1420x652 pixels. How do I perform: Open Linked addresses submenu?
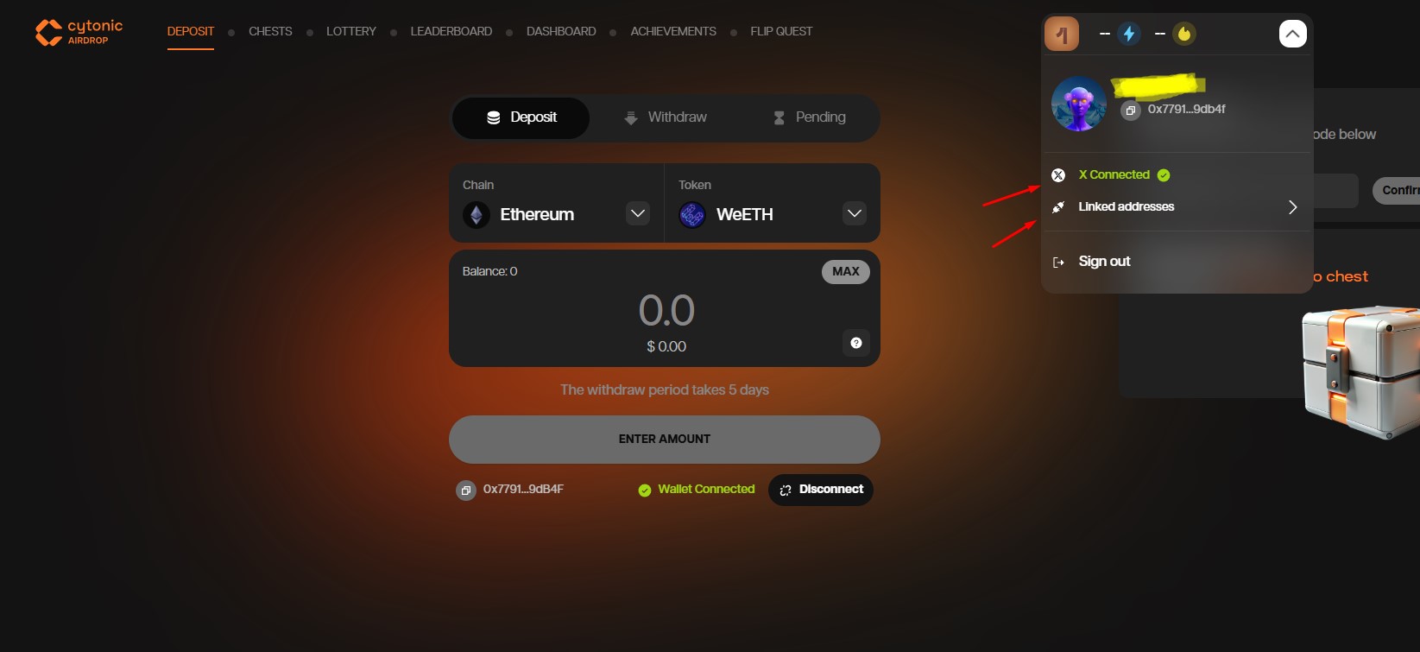pyautogui.click(x=1177, y=207)
